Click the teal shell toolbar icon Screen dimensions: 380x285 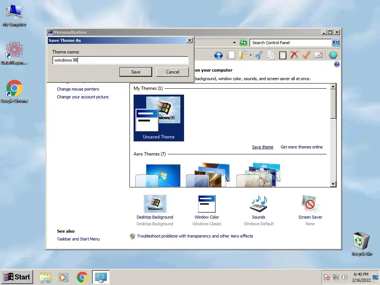tap(333, 55)
